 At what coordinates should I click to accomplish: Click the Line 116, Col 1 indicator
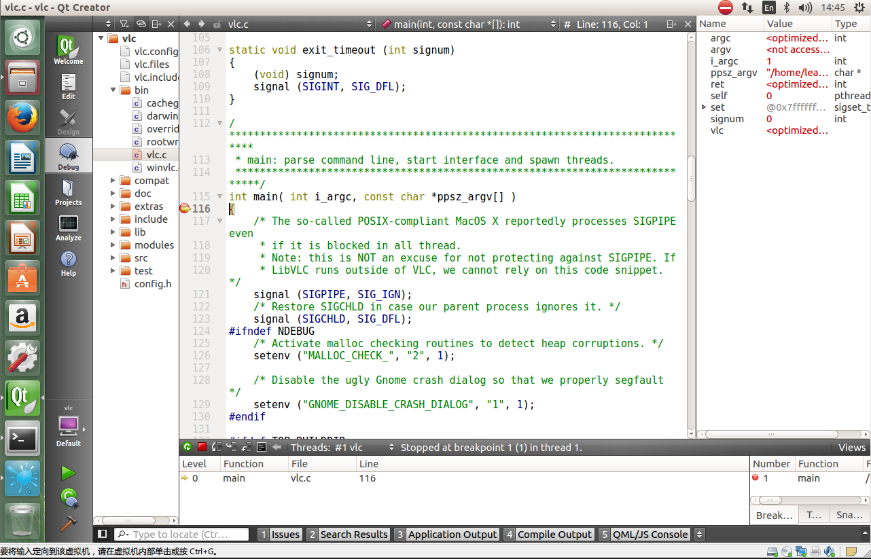pos(612,24)
